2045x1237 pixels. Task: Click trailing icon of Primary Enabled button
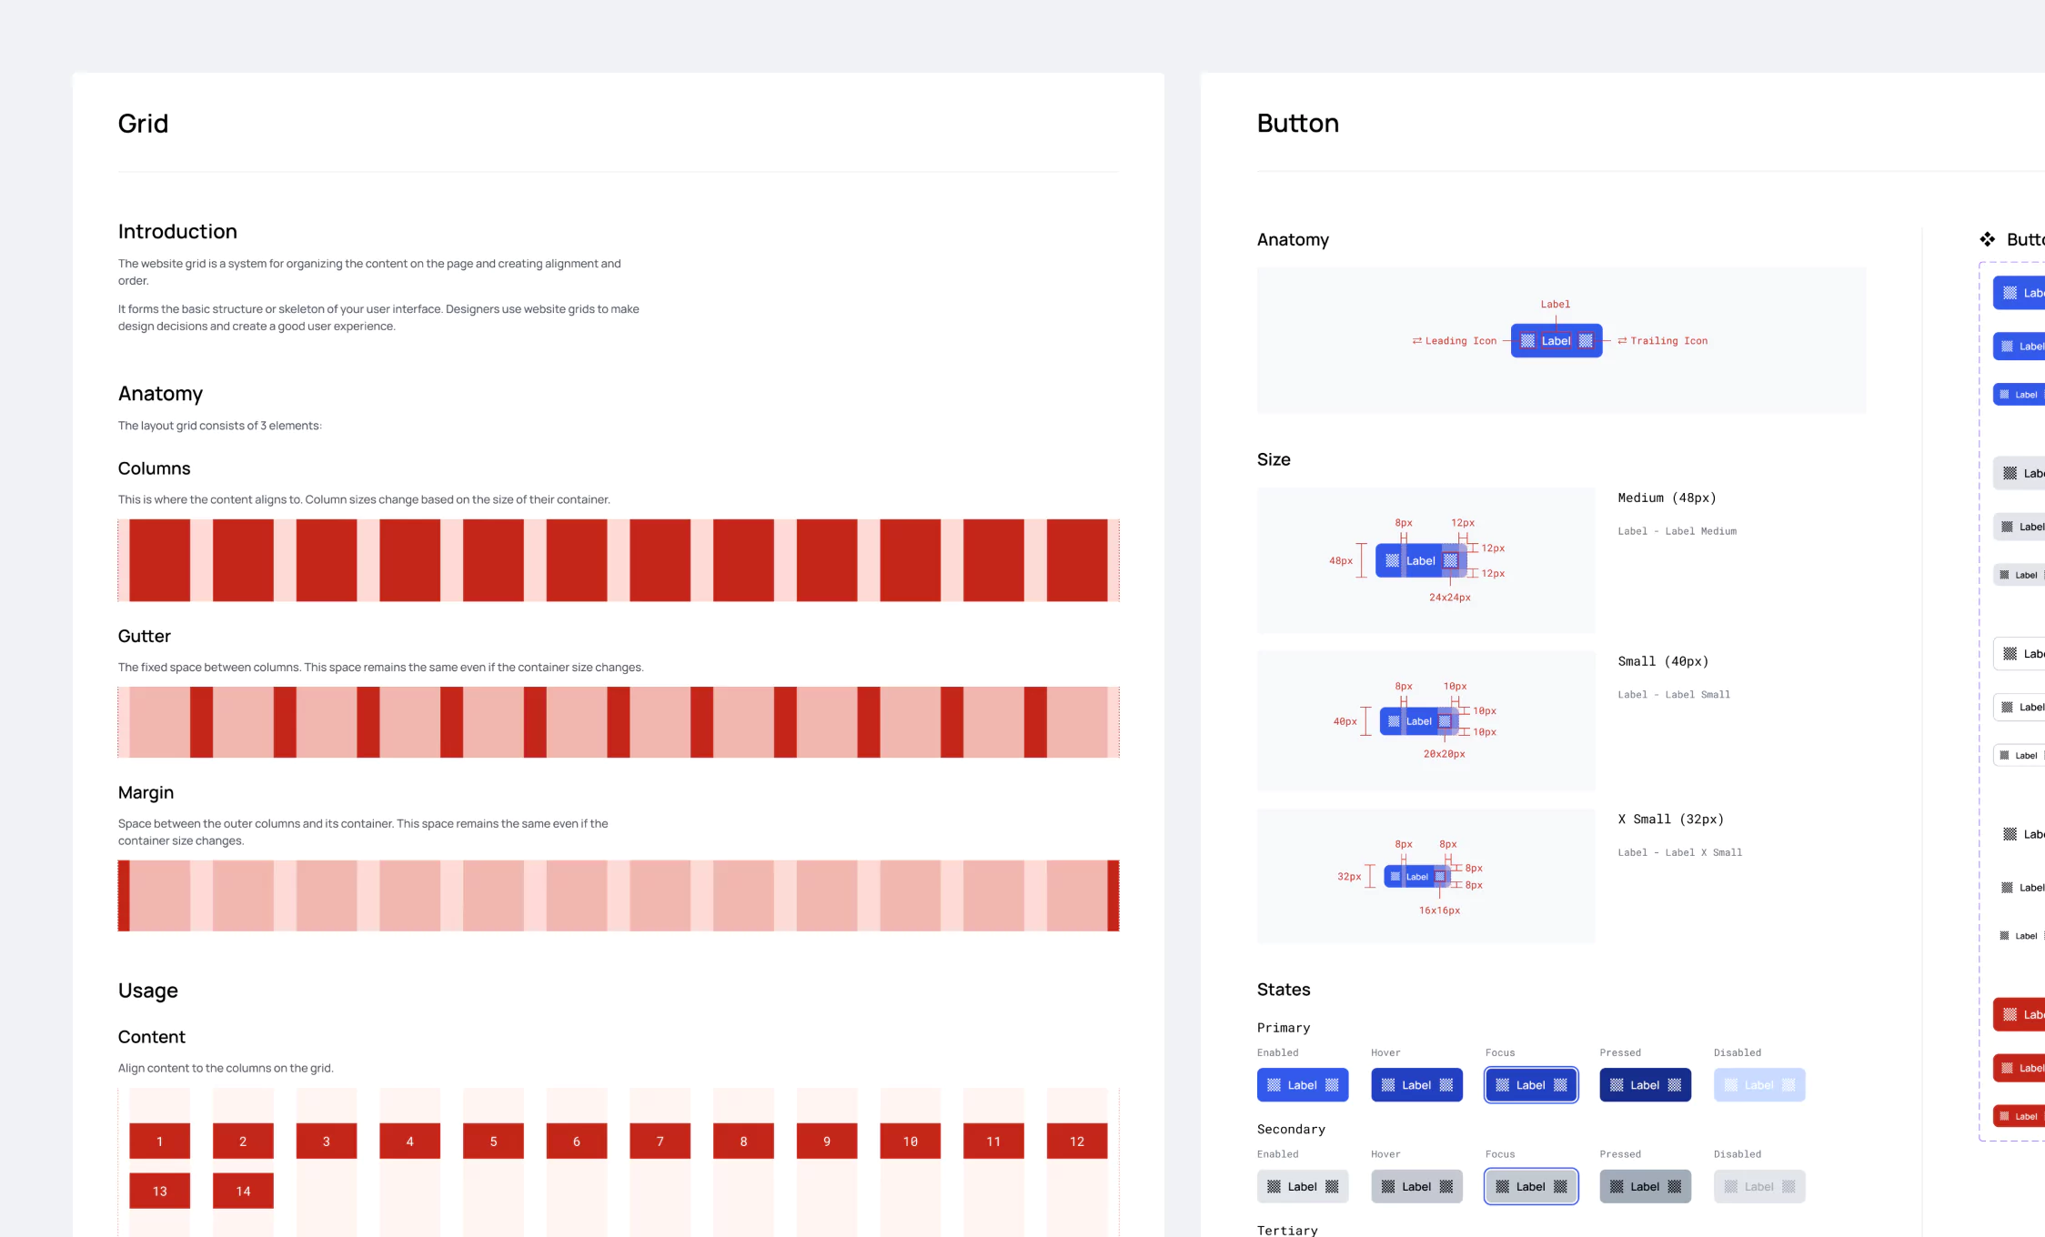pyautogui.click(x=1332, y=1085)
